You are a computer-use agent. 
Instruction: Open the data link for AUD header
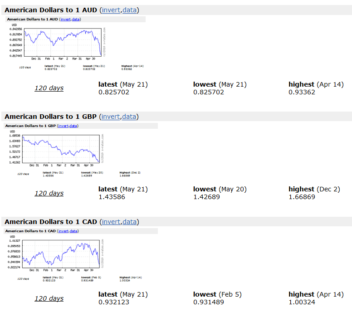coord(130,10)
